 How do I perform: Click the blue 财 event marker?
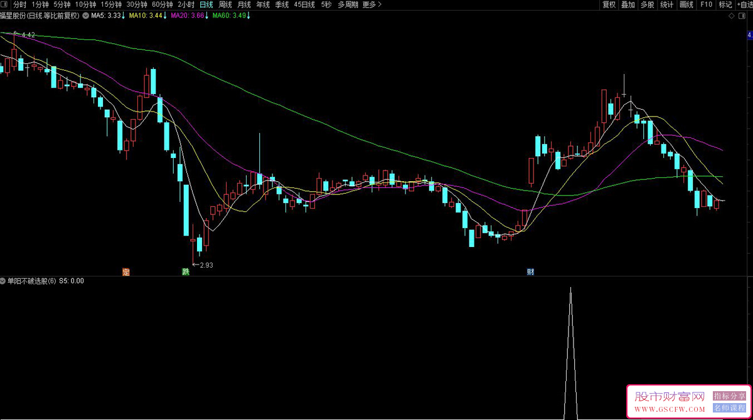pyautogui.click(x=530, y=272)
